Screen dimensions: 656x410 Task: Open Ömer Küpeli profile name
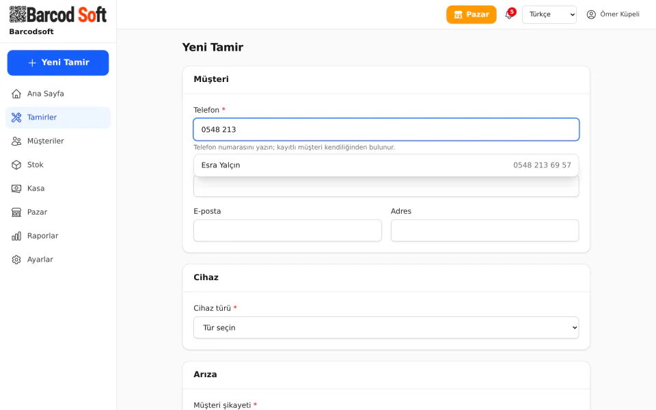point(620,14)
